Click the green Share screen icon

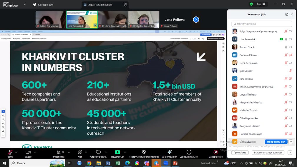tap(117, 152)
